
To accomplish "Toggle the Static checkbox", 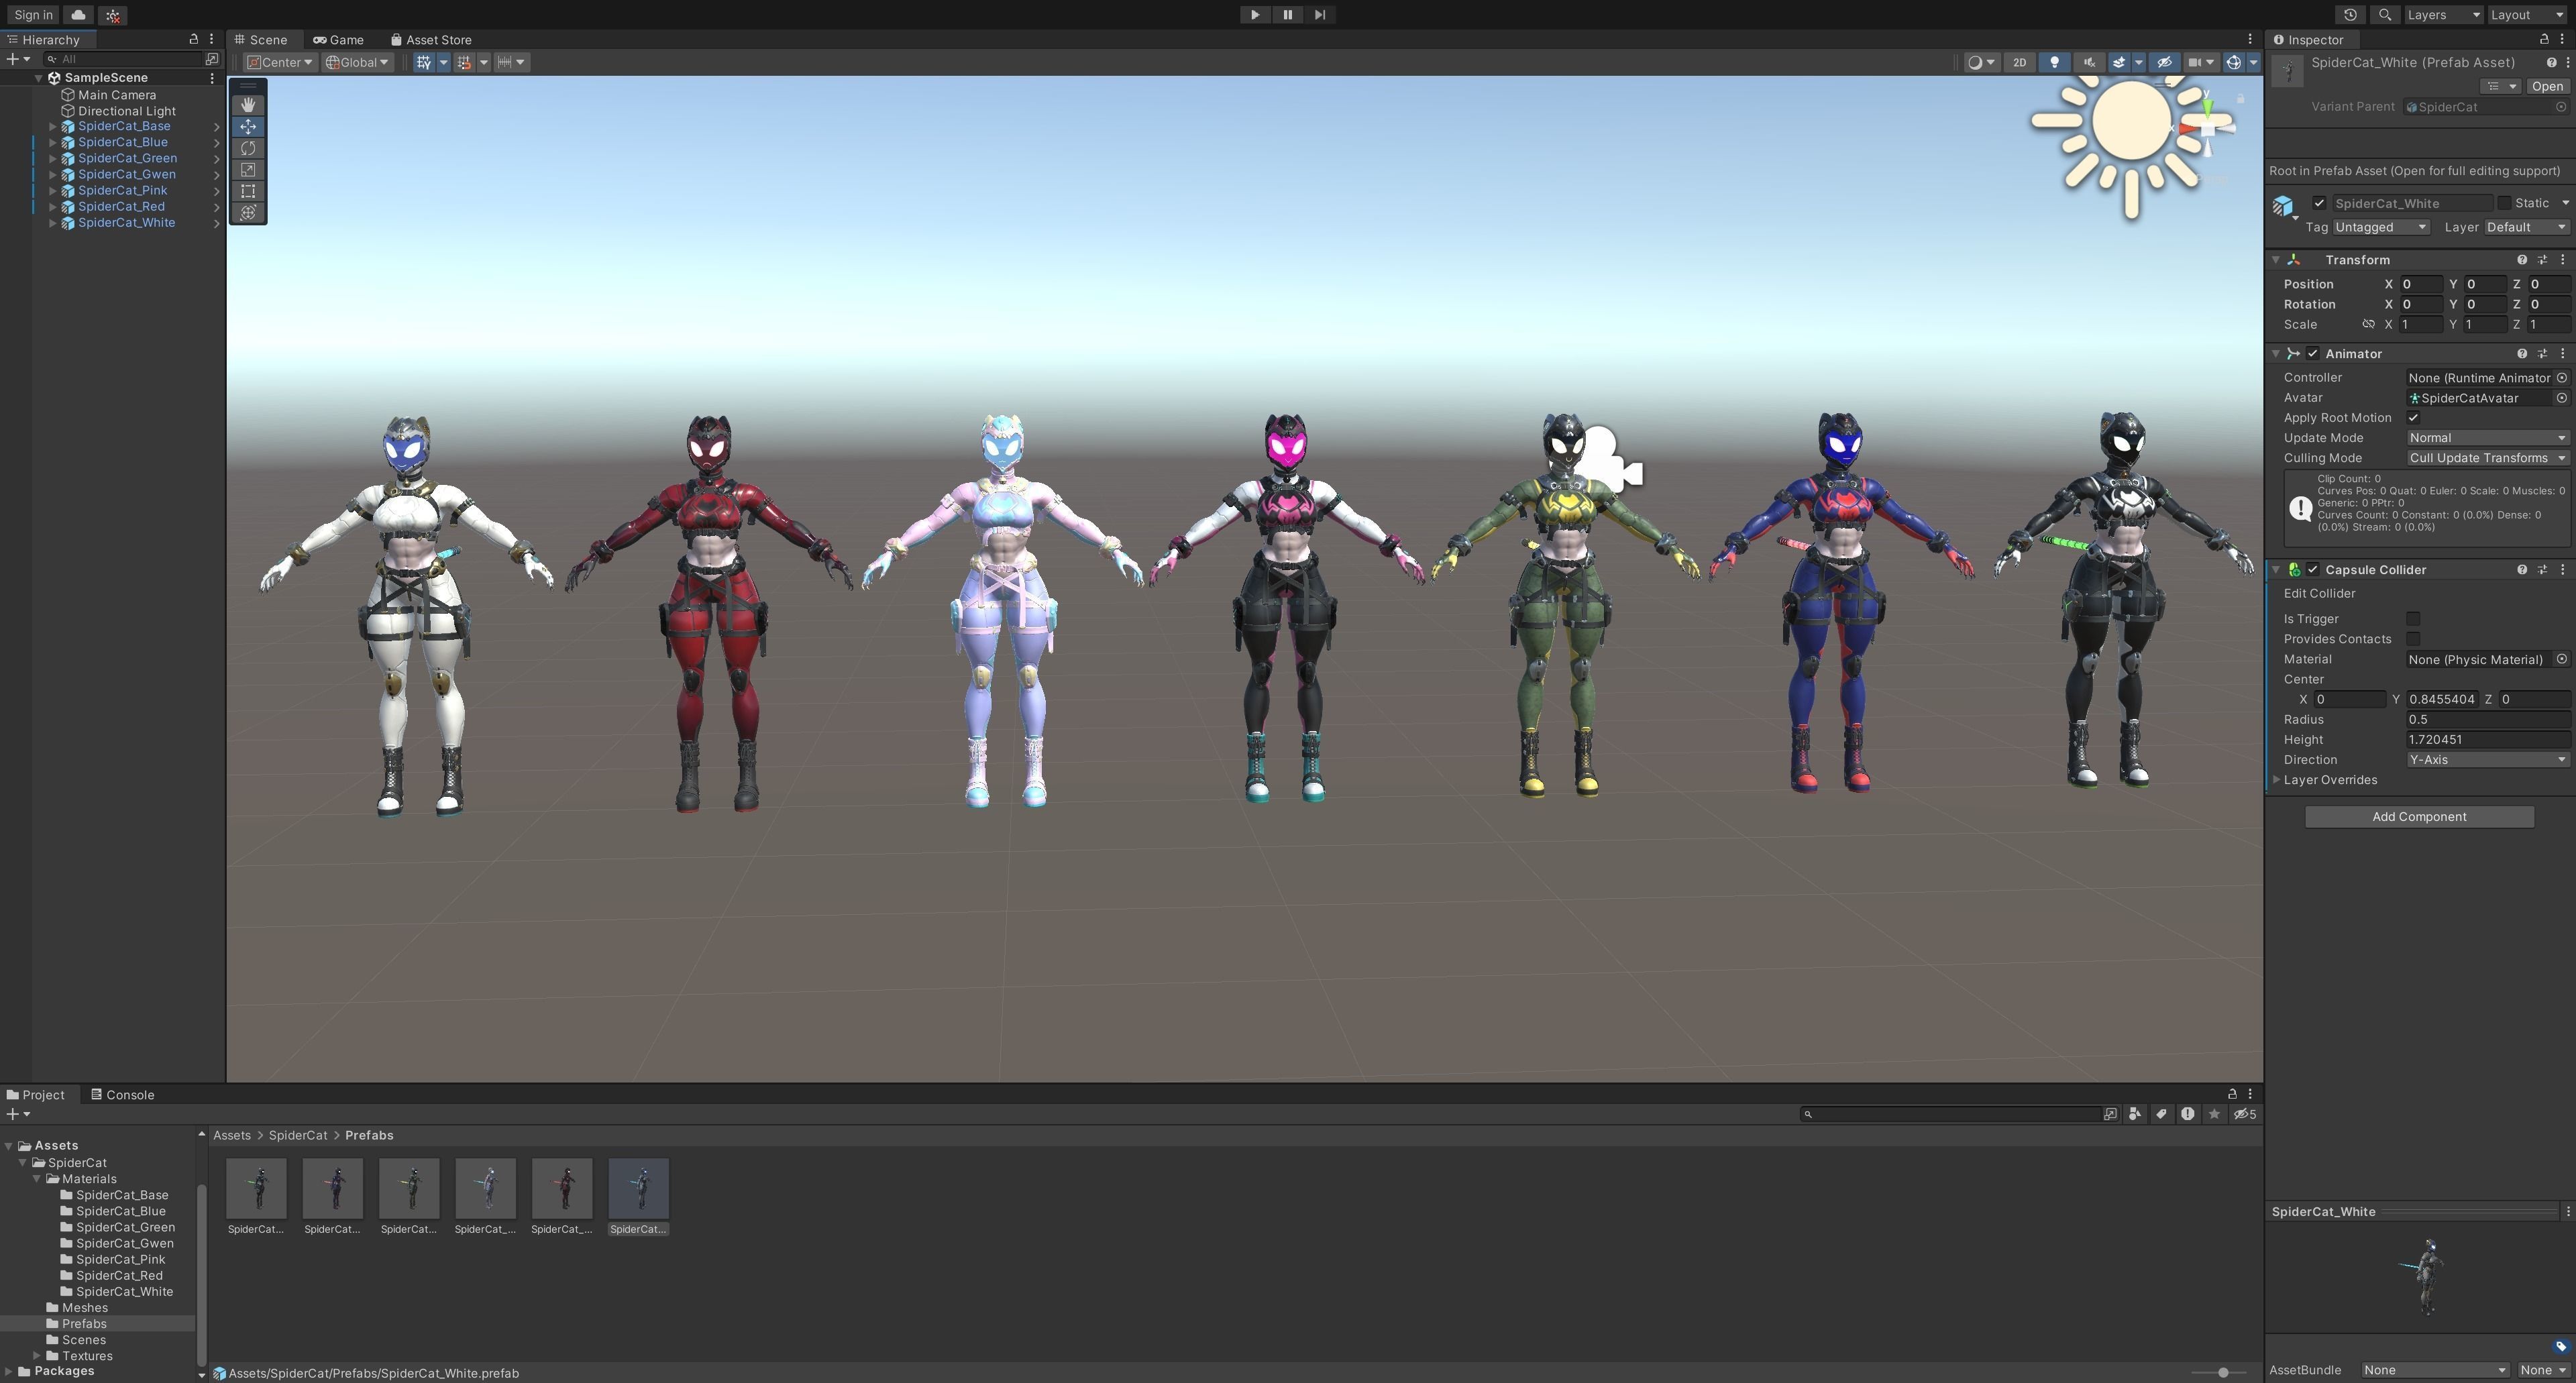I will click(x=2505, y=203).
